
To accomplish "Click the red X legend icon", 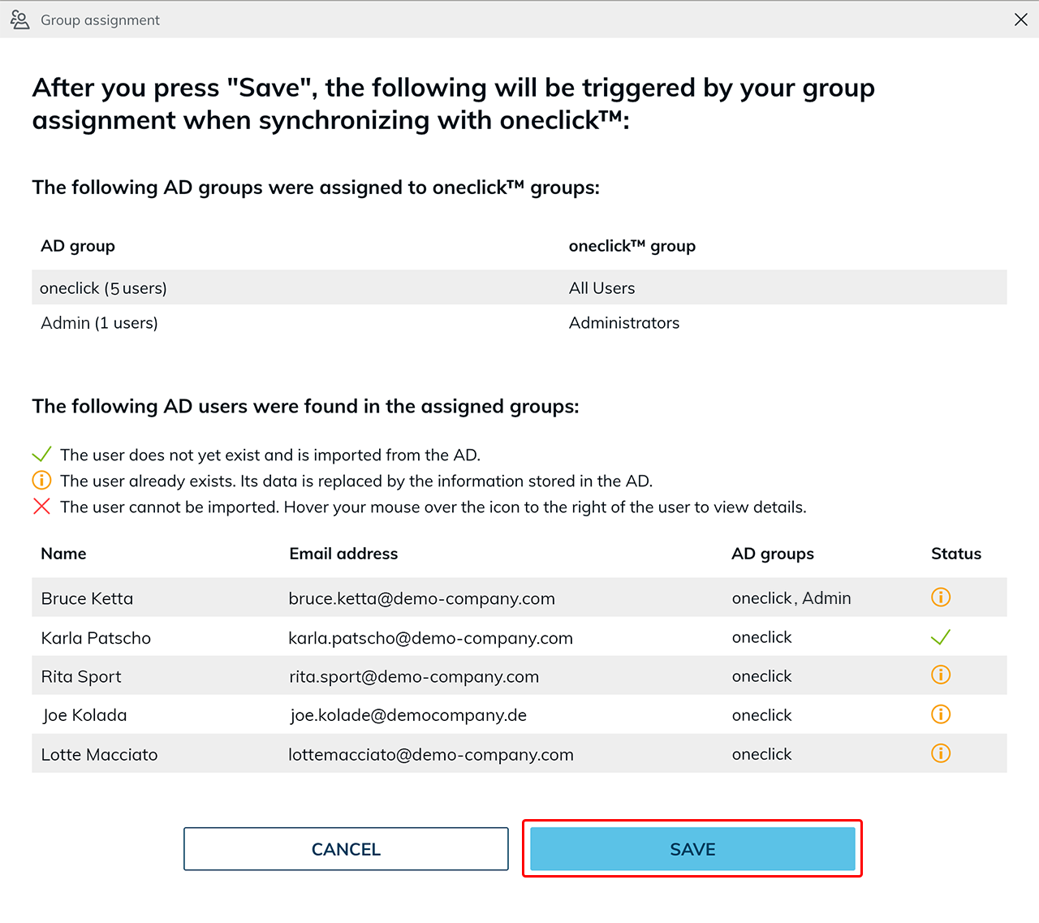I will [x=41, y=507].
